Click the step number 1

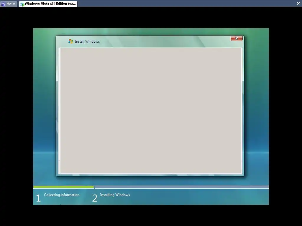point(38,198)
